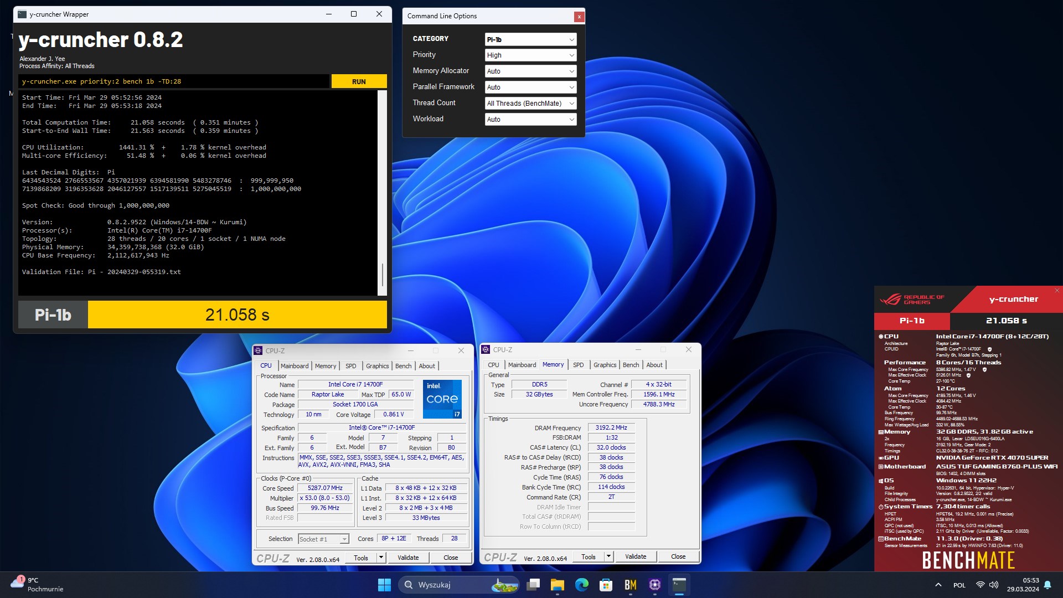
Task: Click Validate in left CPU-Z window
Action: tap(408, 558)
